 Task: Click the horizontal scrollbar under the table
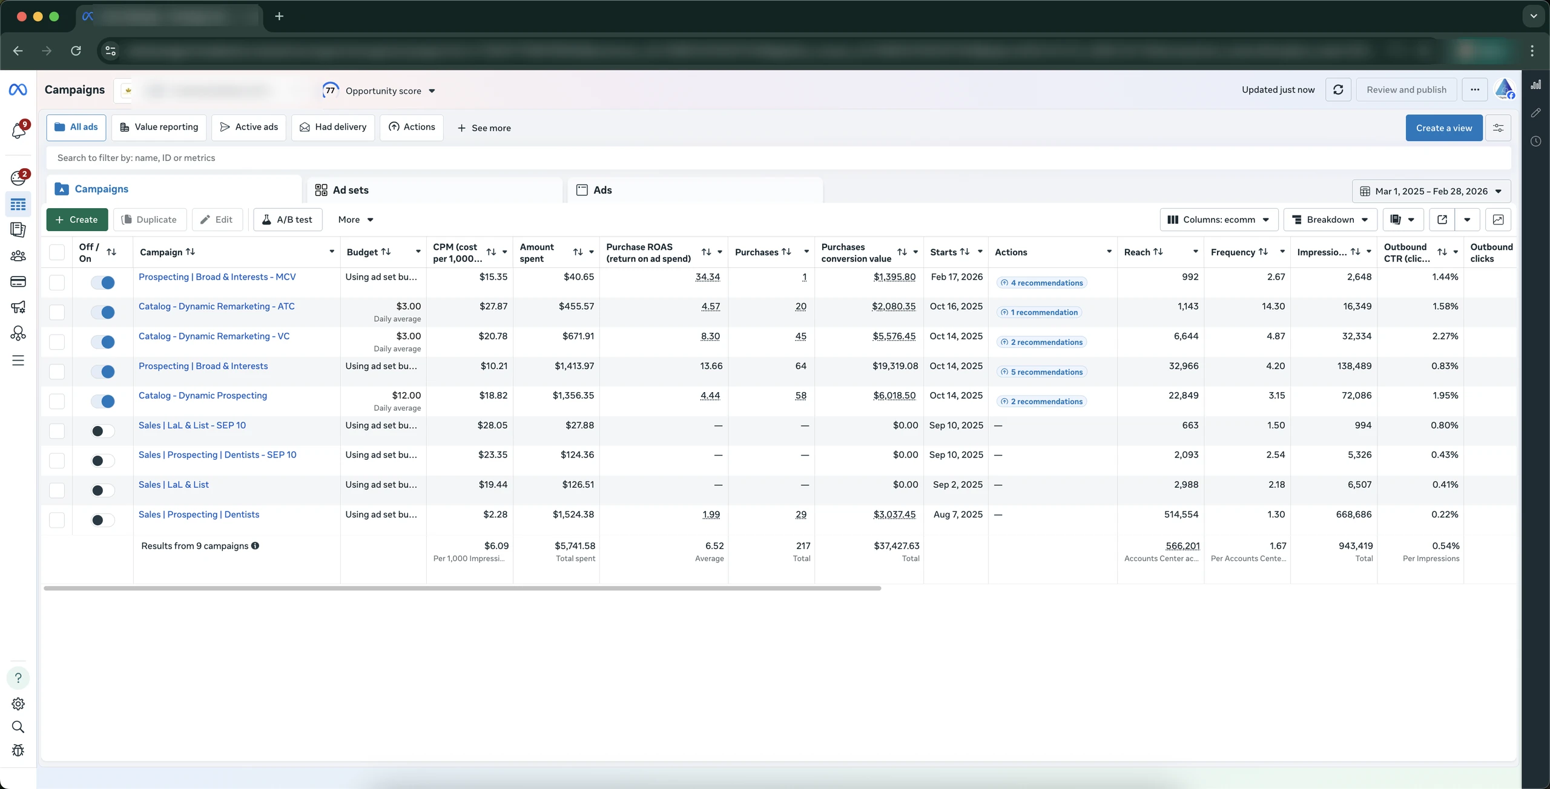(463, 588)
